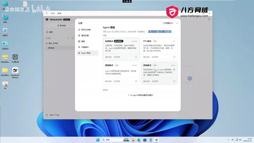Viewport: 254px width, 143px height.
Task: Select Agent 预设 in settings sidebar
Action: 87,53
